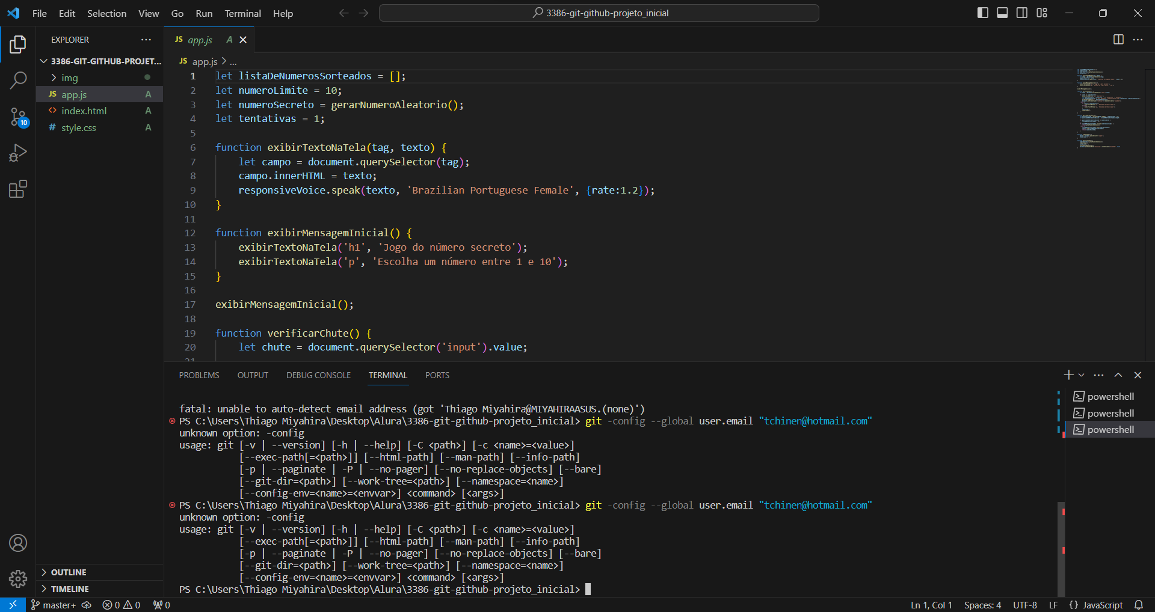Switch to the PROBLEMS tab
Viewport: 1155px width, 612px height.
[199, 375]
